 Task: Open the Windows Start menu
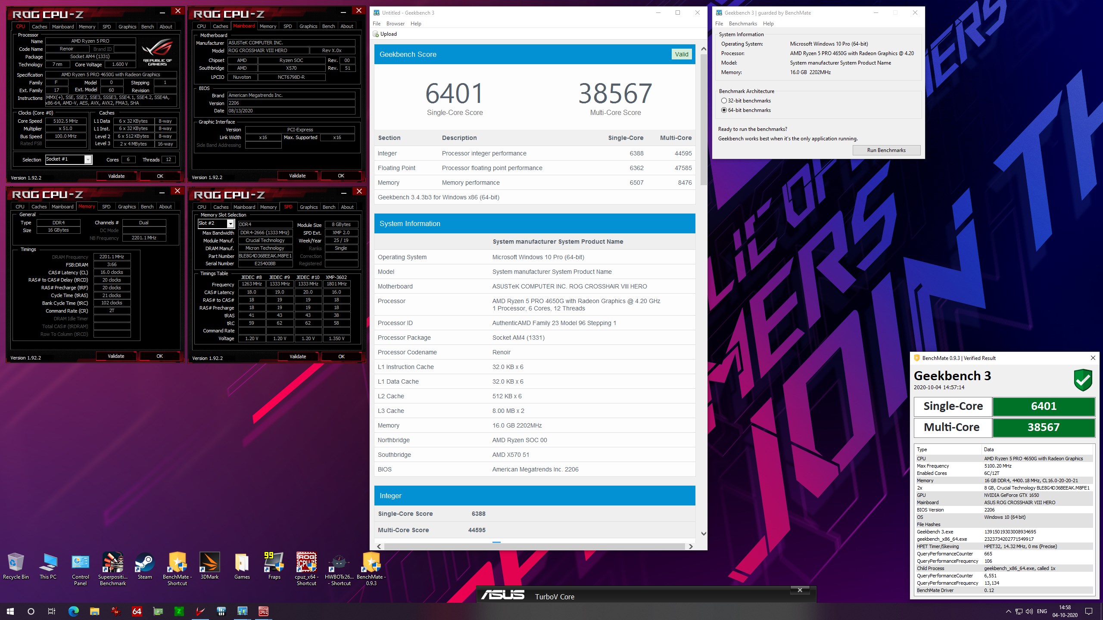point(10,611)
